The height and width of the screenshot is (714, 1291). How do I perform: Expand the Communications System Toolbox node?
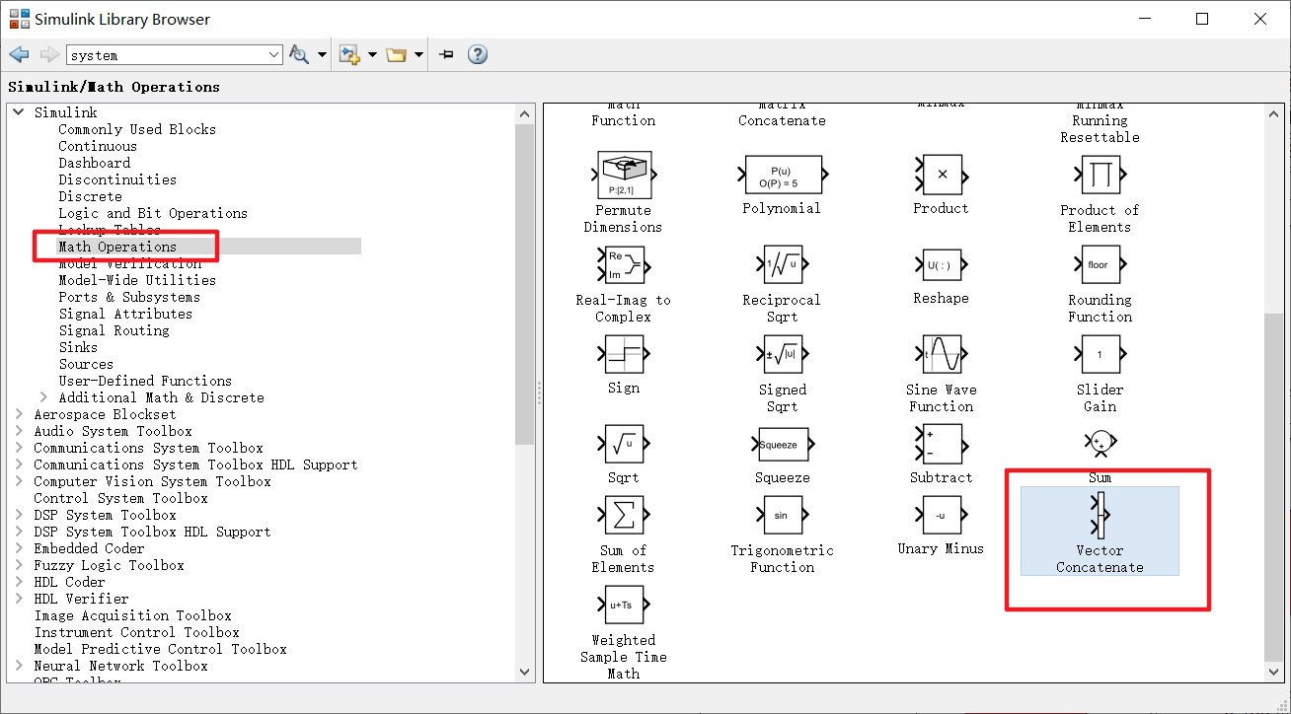tap(19, 448)
